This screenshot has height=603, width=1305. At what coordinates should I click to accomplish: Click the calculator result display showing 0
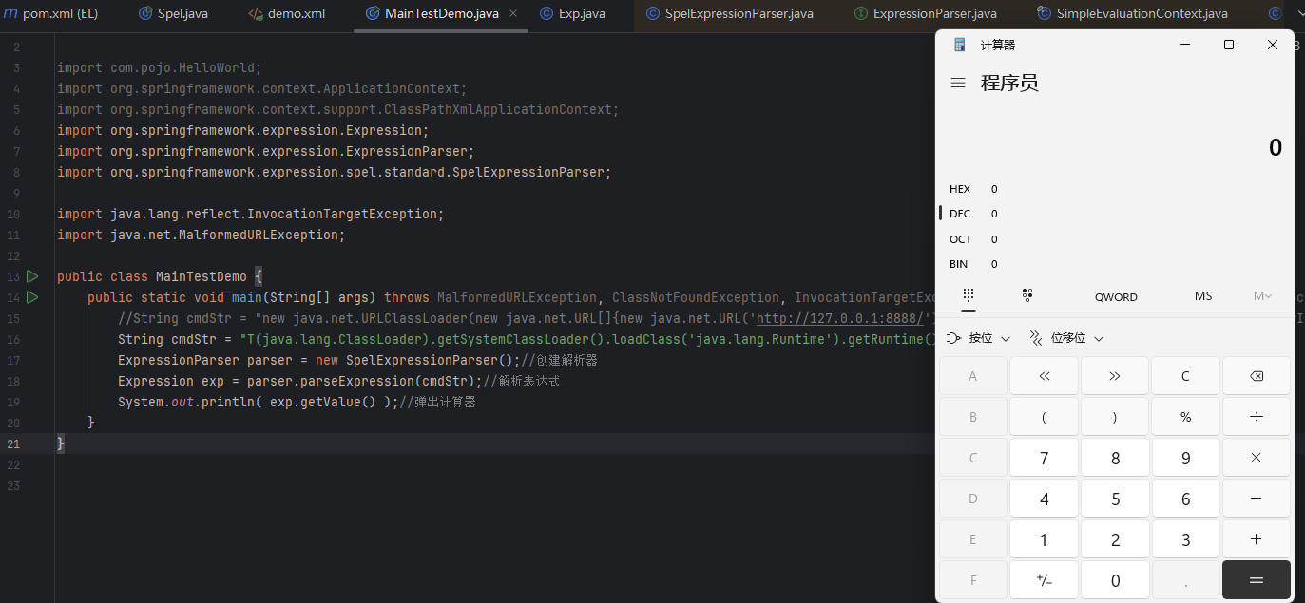[1275, 147]
